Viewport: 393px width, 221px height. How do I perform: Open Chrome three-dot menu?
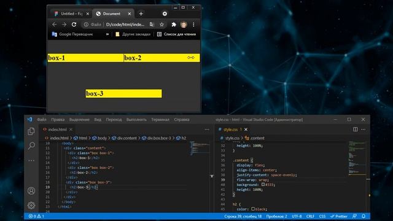tap(193, 25)
